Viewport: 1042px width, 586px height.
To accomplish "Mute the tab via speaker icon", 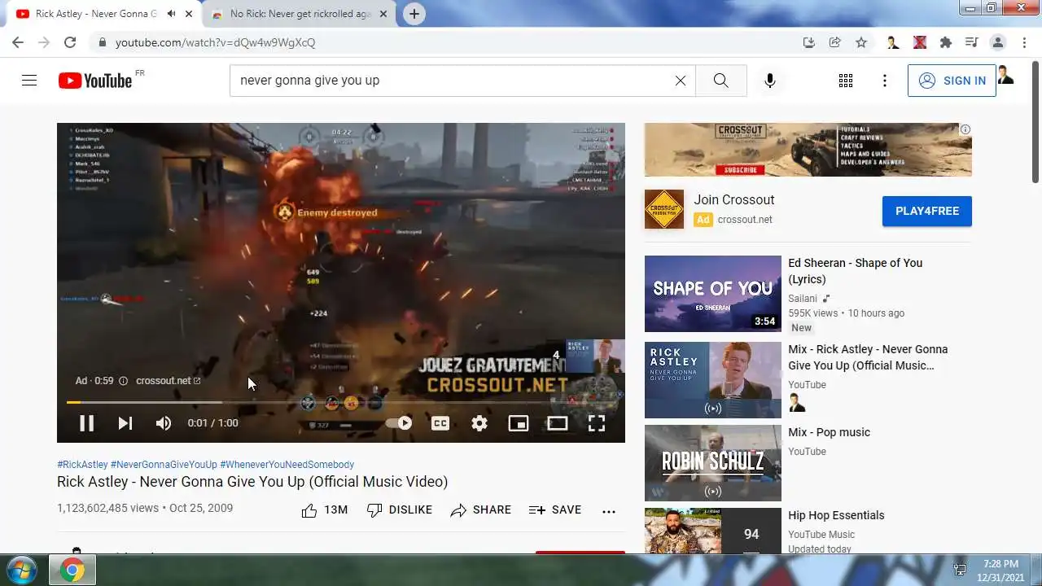I will 172,14.
